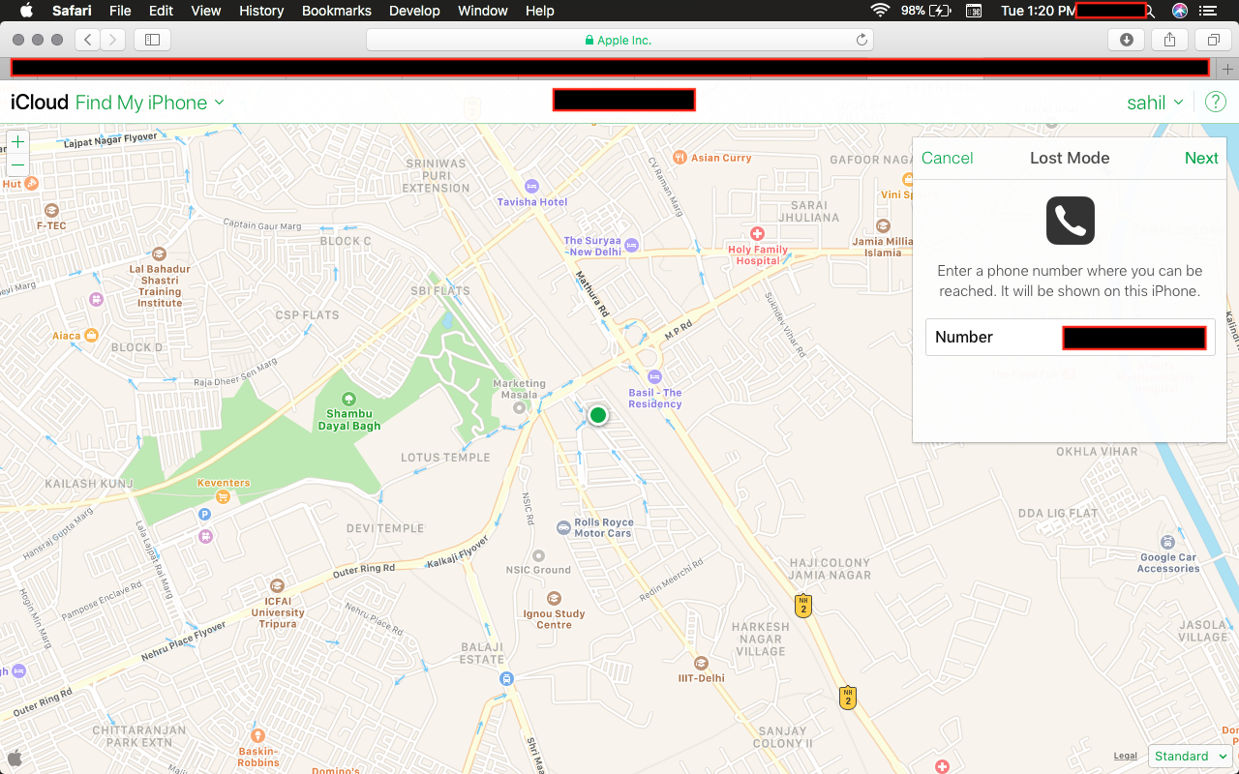Click Next in Lost Mode
This screenshot has height=774, width=1239.
tap(1201, 159)
